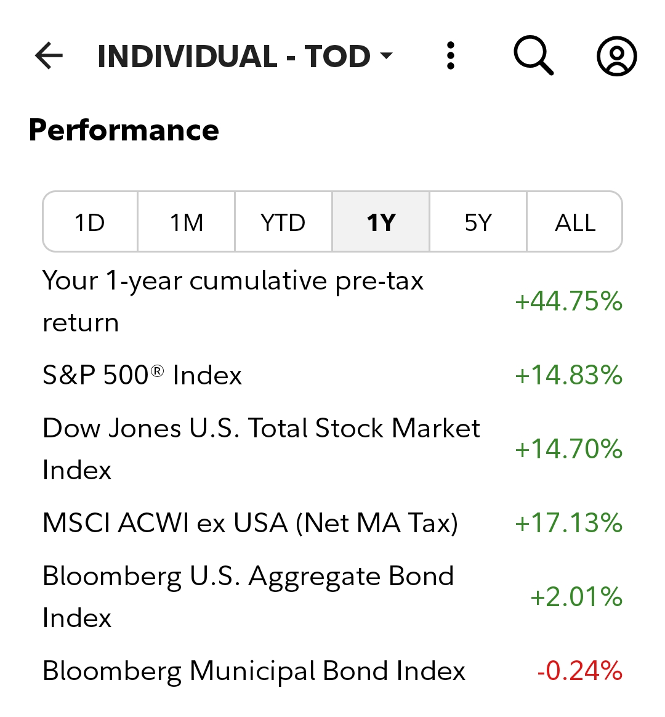Select the 1M time range tab
The height and width of the screenshot is (717, 665).
click(187, 222)
